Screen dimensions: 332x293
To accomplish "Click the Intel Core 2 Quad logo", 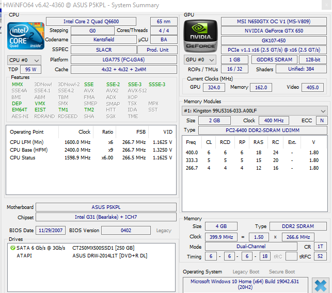I will [26, 36].
